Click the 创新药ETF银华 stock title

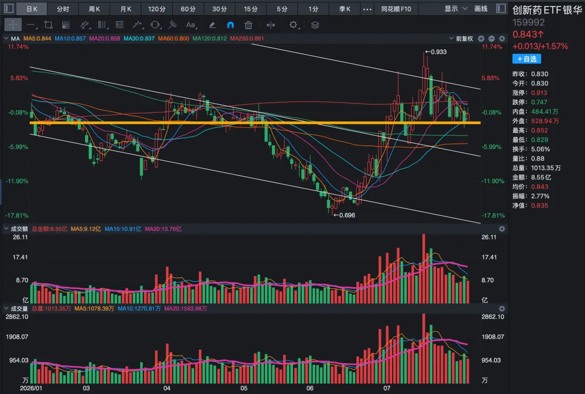pyautogui.click(x=547, y=10)
